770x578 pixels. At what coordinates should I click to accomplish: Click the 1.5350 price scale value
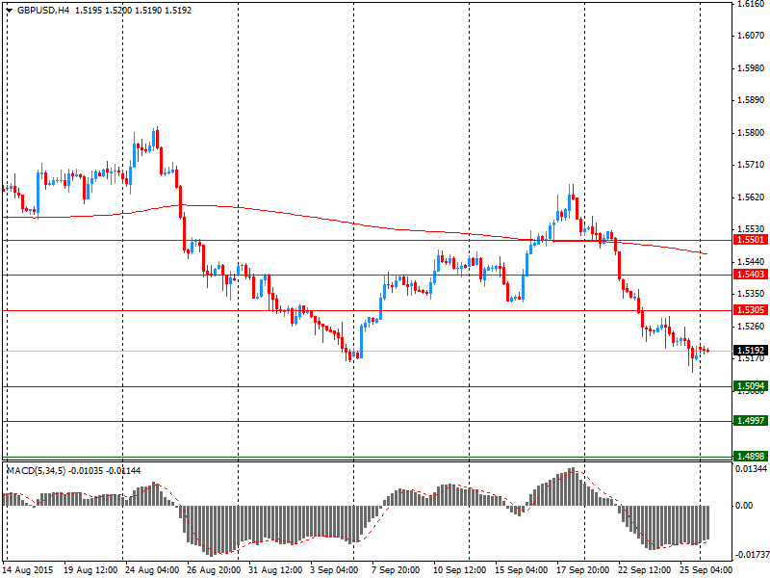(751, 294)
